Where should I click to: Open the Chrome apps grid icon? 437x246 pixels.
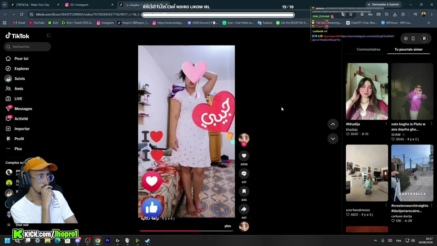click(4, 23)
